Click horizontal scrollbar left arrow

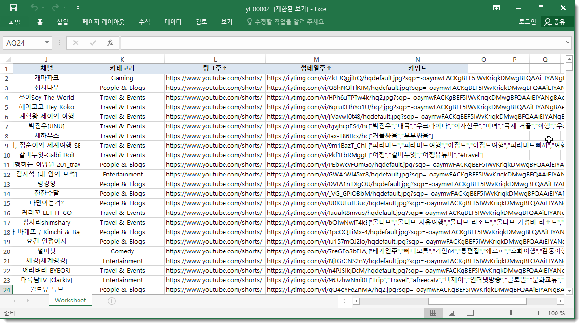point(356,301)
